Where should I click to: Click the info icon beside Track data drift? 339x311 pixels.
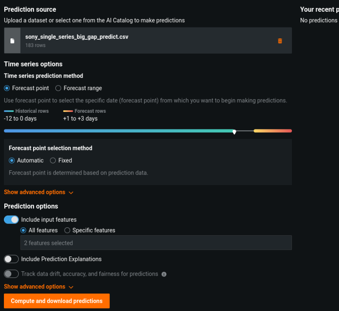tap(164, 274)
